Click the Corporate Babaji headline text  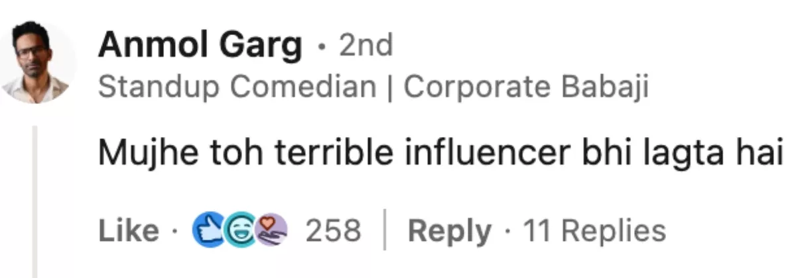tap(526, 87)
